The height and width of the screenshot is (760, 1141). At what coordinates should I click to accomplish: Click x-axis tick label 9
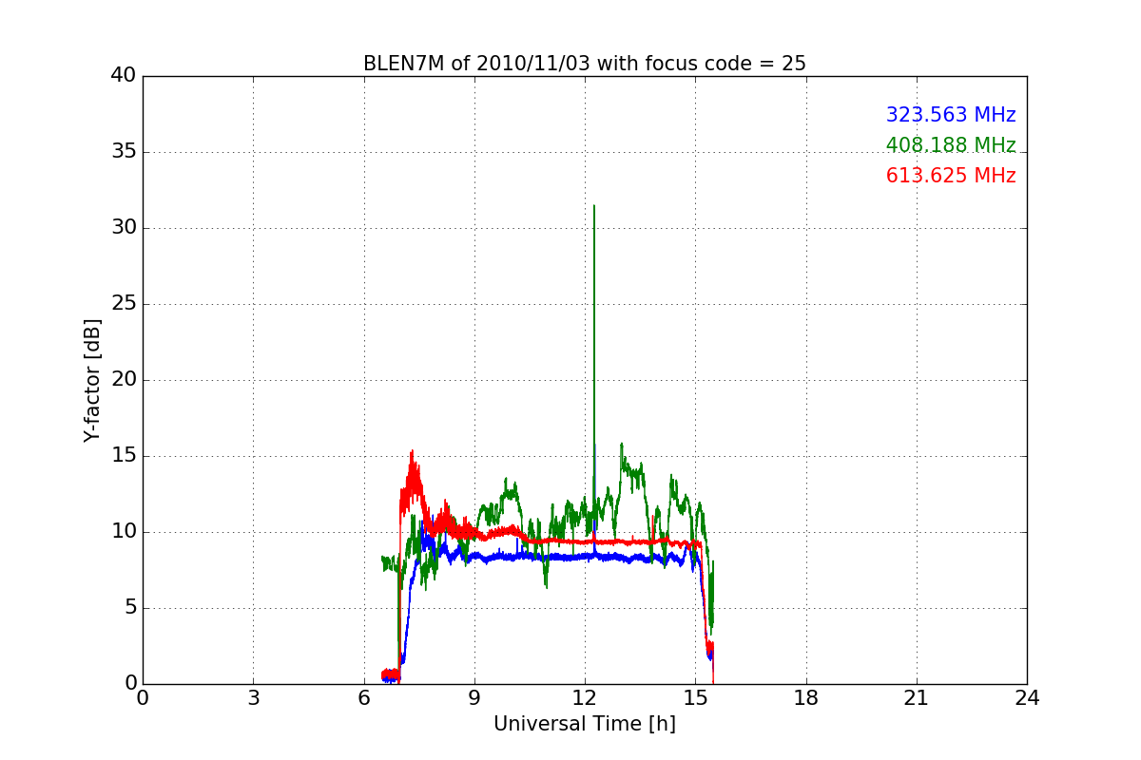pyautogui.click(x=474, y=698)
